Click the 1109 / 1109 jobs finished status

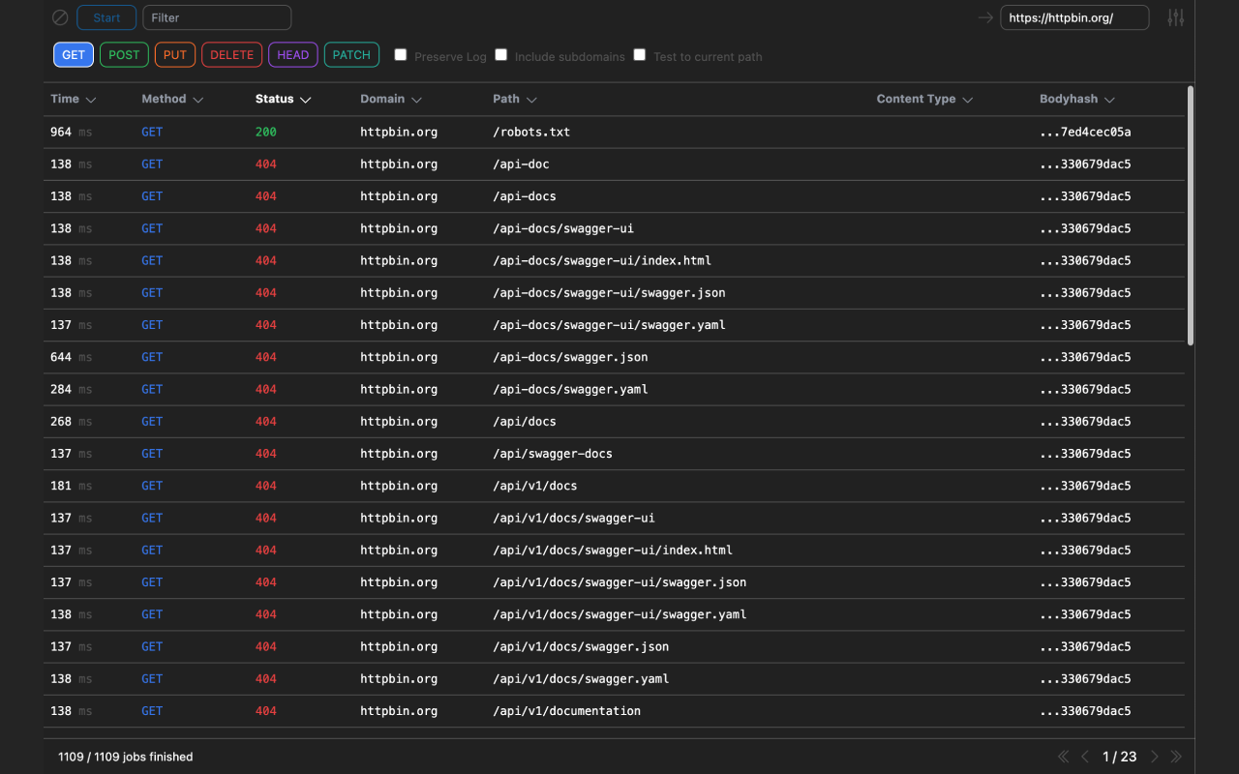click(126, 757)
